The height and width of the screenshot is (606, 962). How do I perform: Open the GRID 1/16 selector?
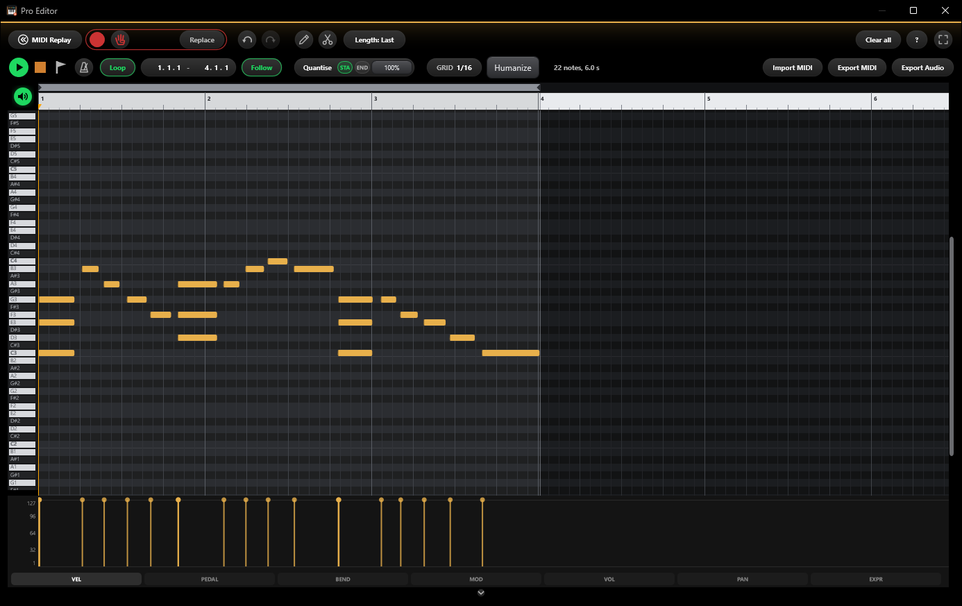[x=455, y=67]
